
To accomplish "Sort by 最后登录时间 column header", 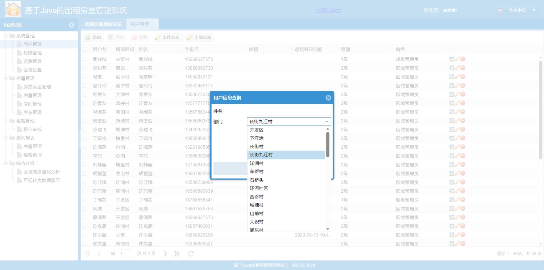I will coord(314,49).
